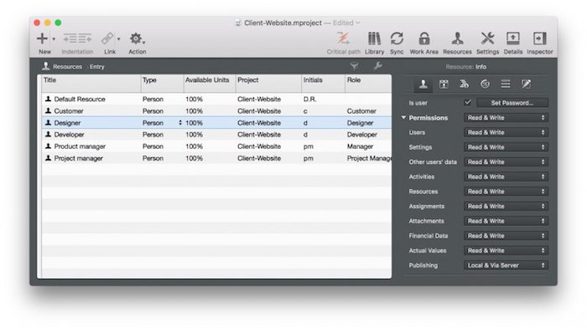Select the Info person inspector tab

point(423,84)
